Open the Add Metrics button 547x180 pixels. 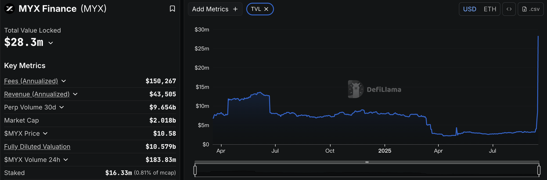[215, 9]
